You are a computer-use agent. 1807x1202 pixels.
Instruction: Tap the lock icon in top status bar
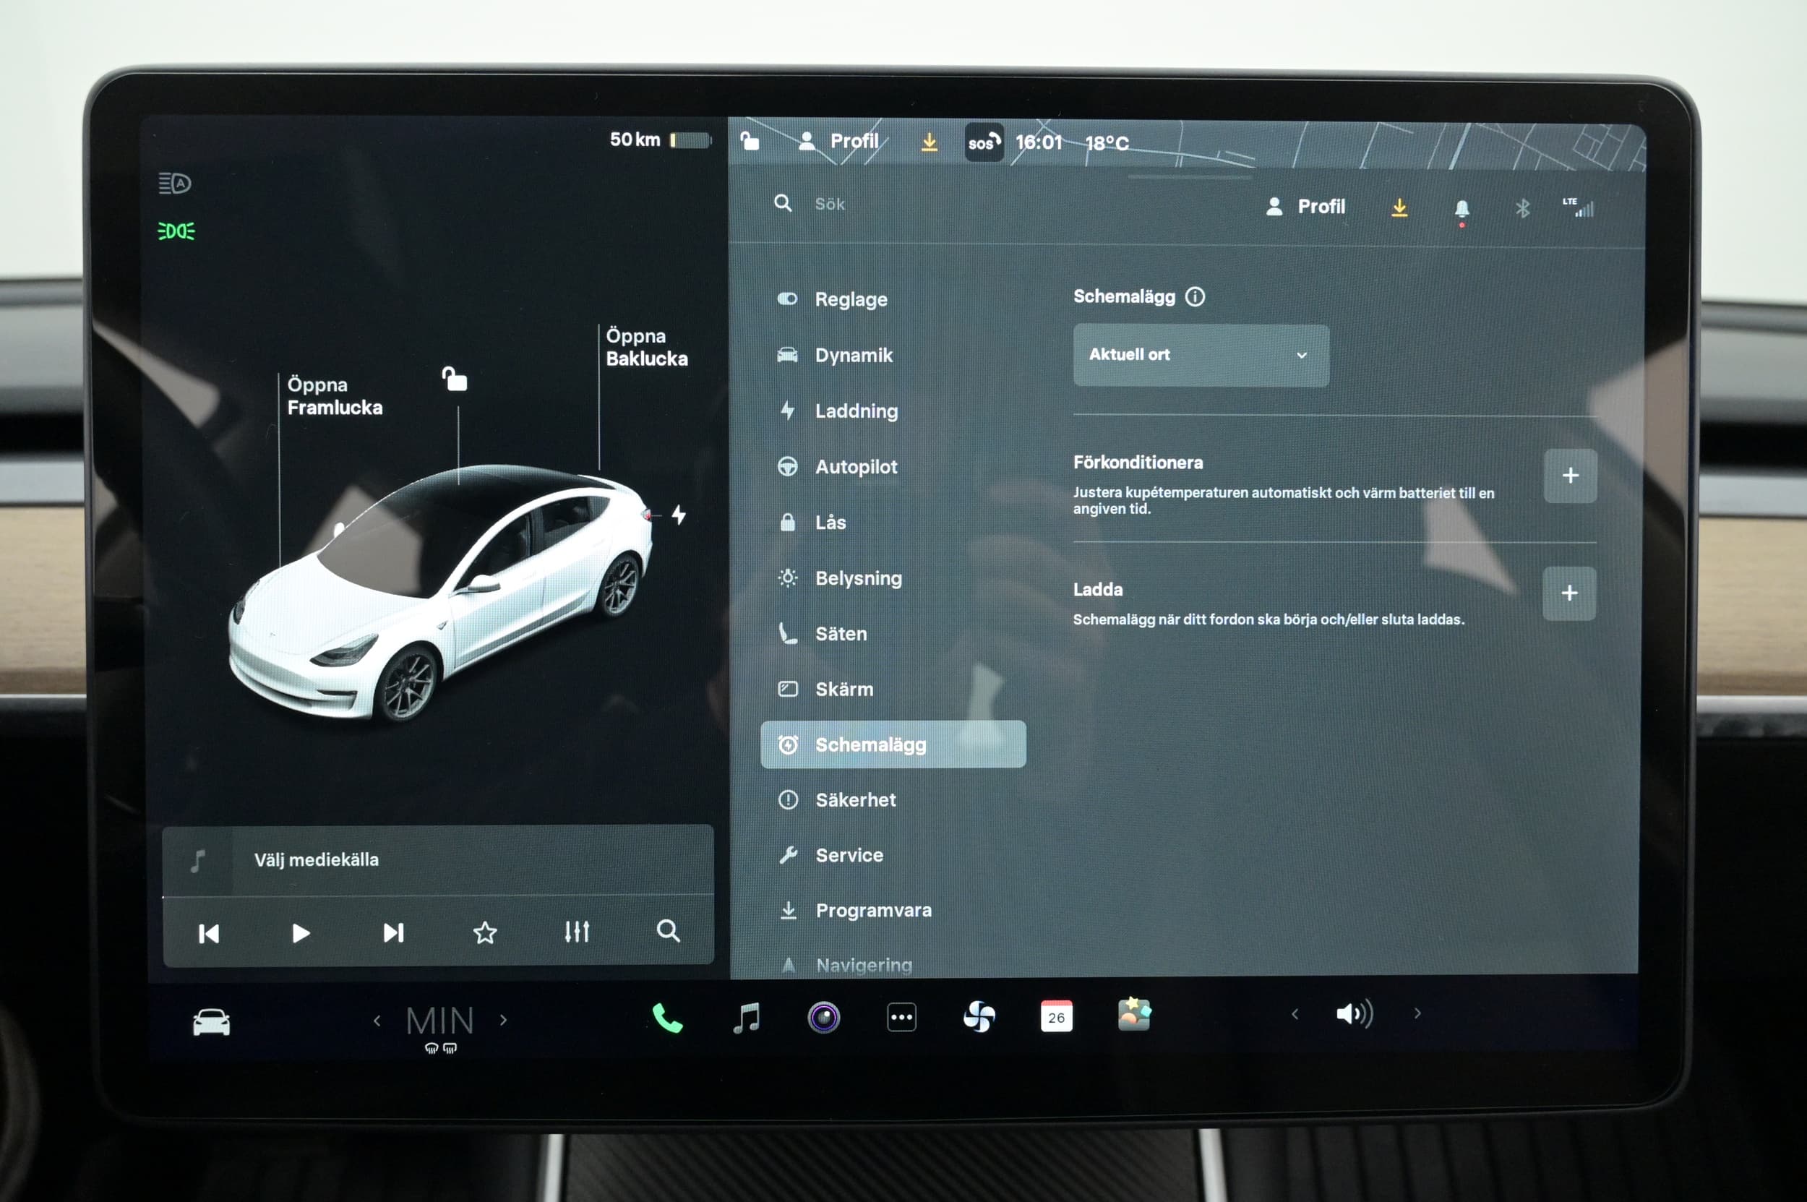750,141
